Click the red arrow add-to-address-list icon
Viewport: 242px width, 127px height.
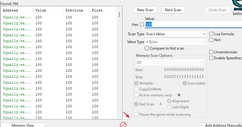[127, 115]
